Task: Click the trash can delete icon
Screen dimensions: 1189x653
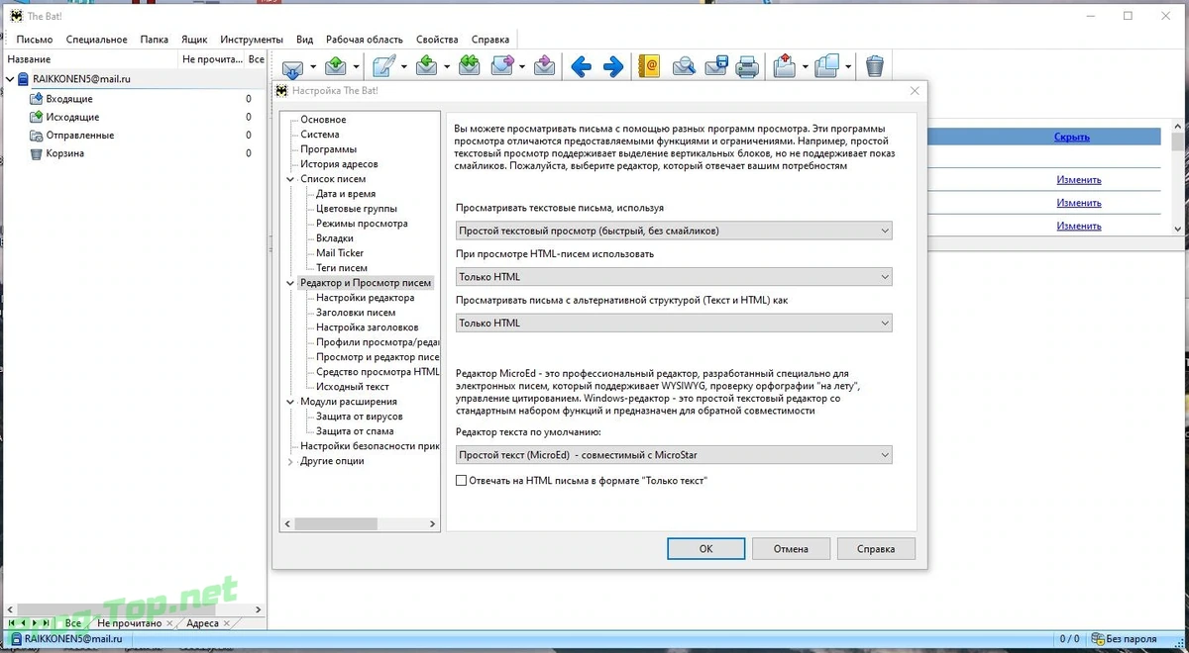Action: pyautogui.click(x=875, y=66)
